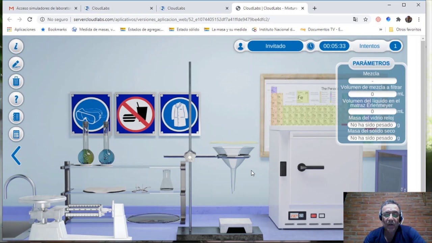The image size is (432, 243).
Task: Click the glass funnel on the stand
Action: point(233,162)
